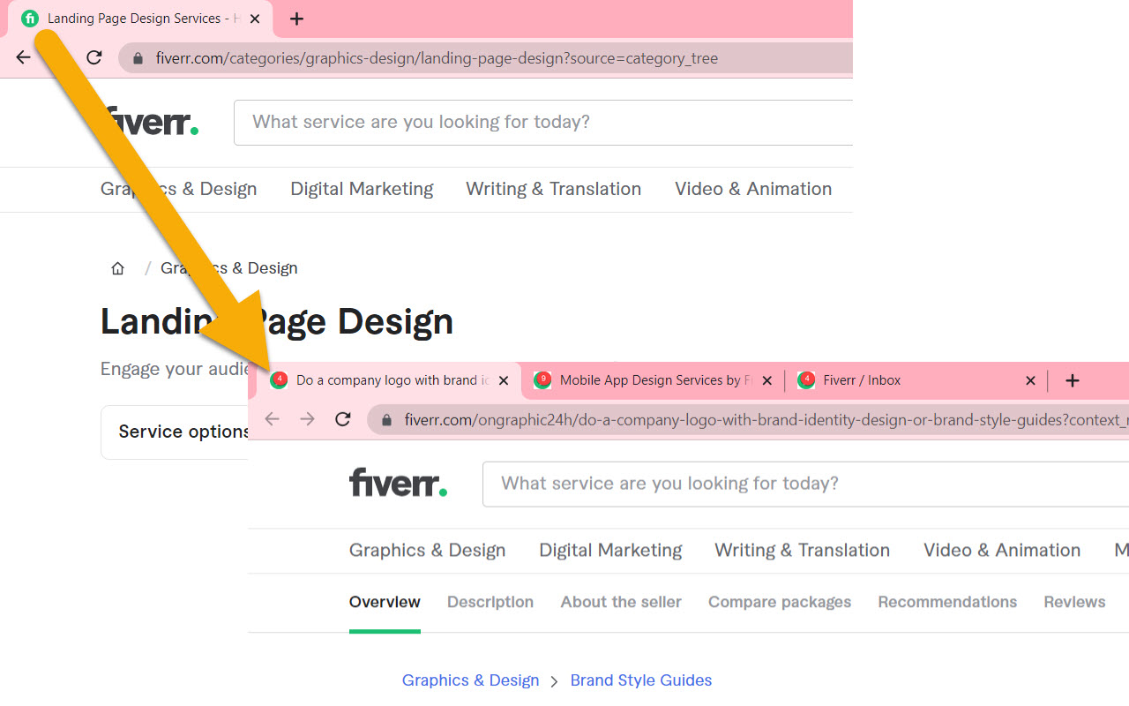Click the back arrow in the gig page window
This screenshot has height=706, width=1129.
pos(272,419)
